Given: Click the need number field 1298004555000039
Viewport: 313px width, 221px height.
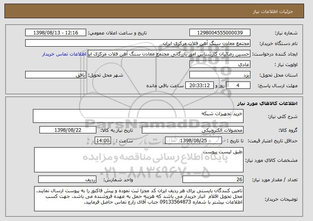Looking at the screenshot, I should pyautogui.click(x=220, y=33).
